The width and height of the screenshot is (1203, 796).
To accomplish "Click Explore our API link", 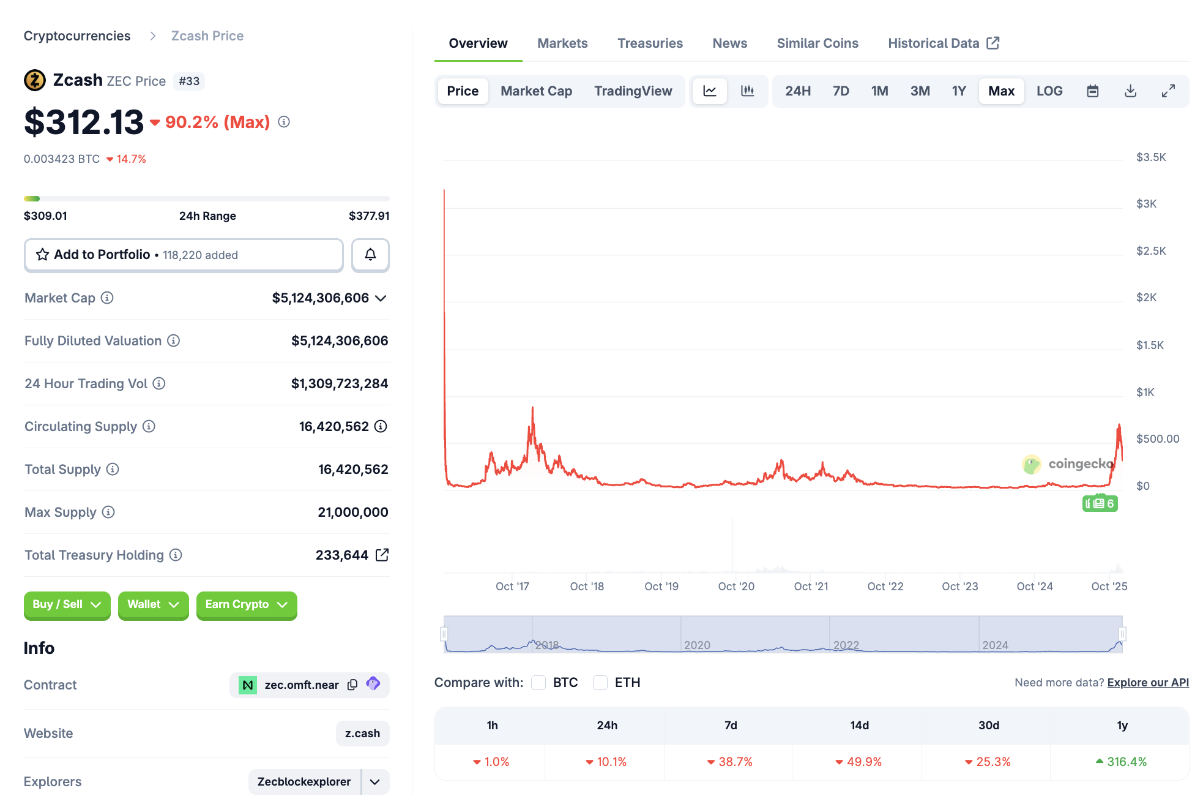I will 1147,683.
